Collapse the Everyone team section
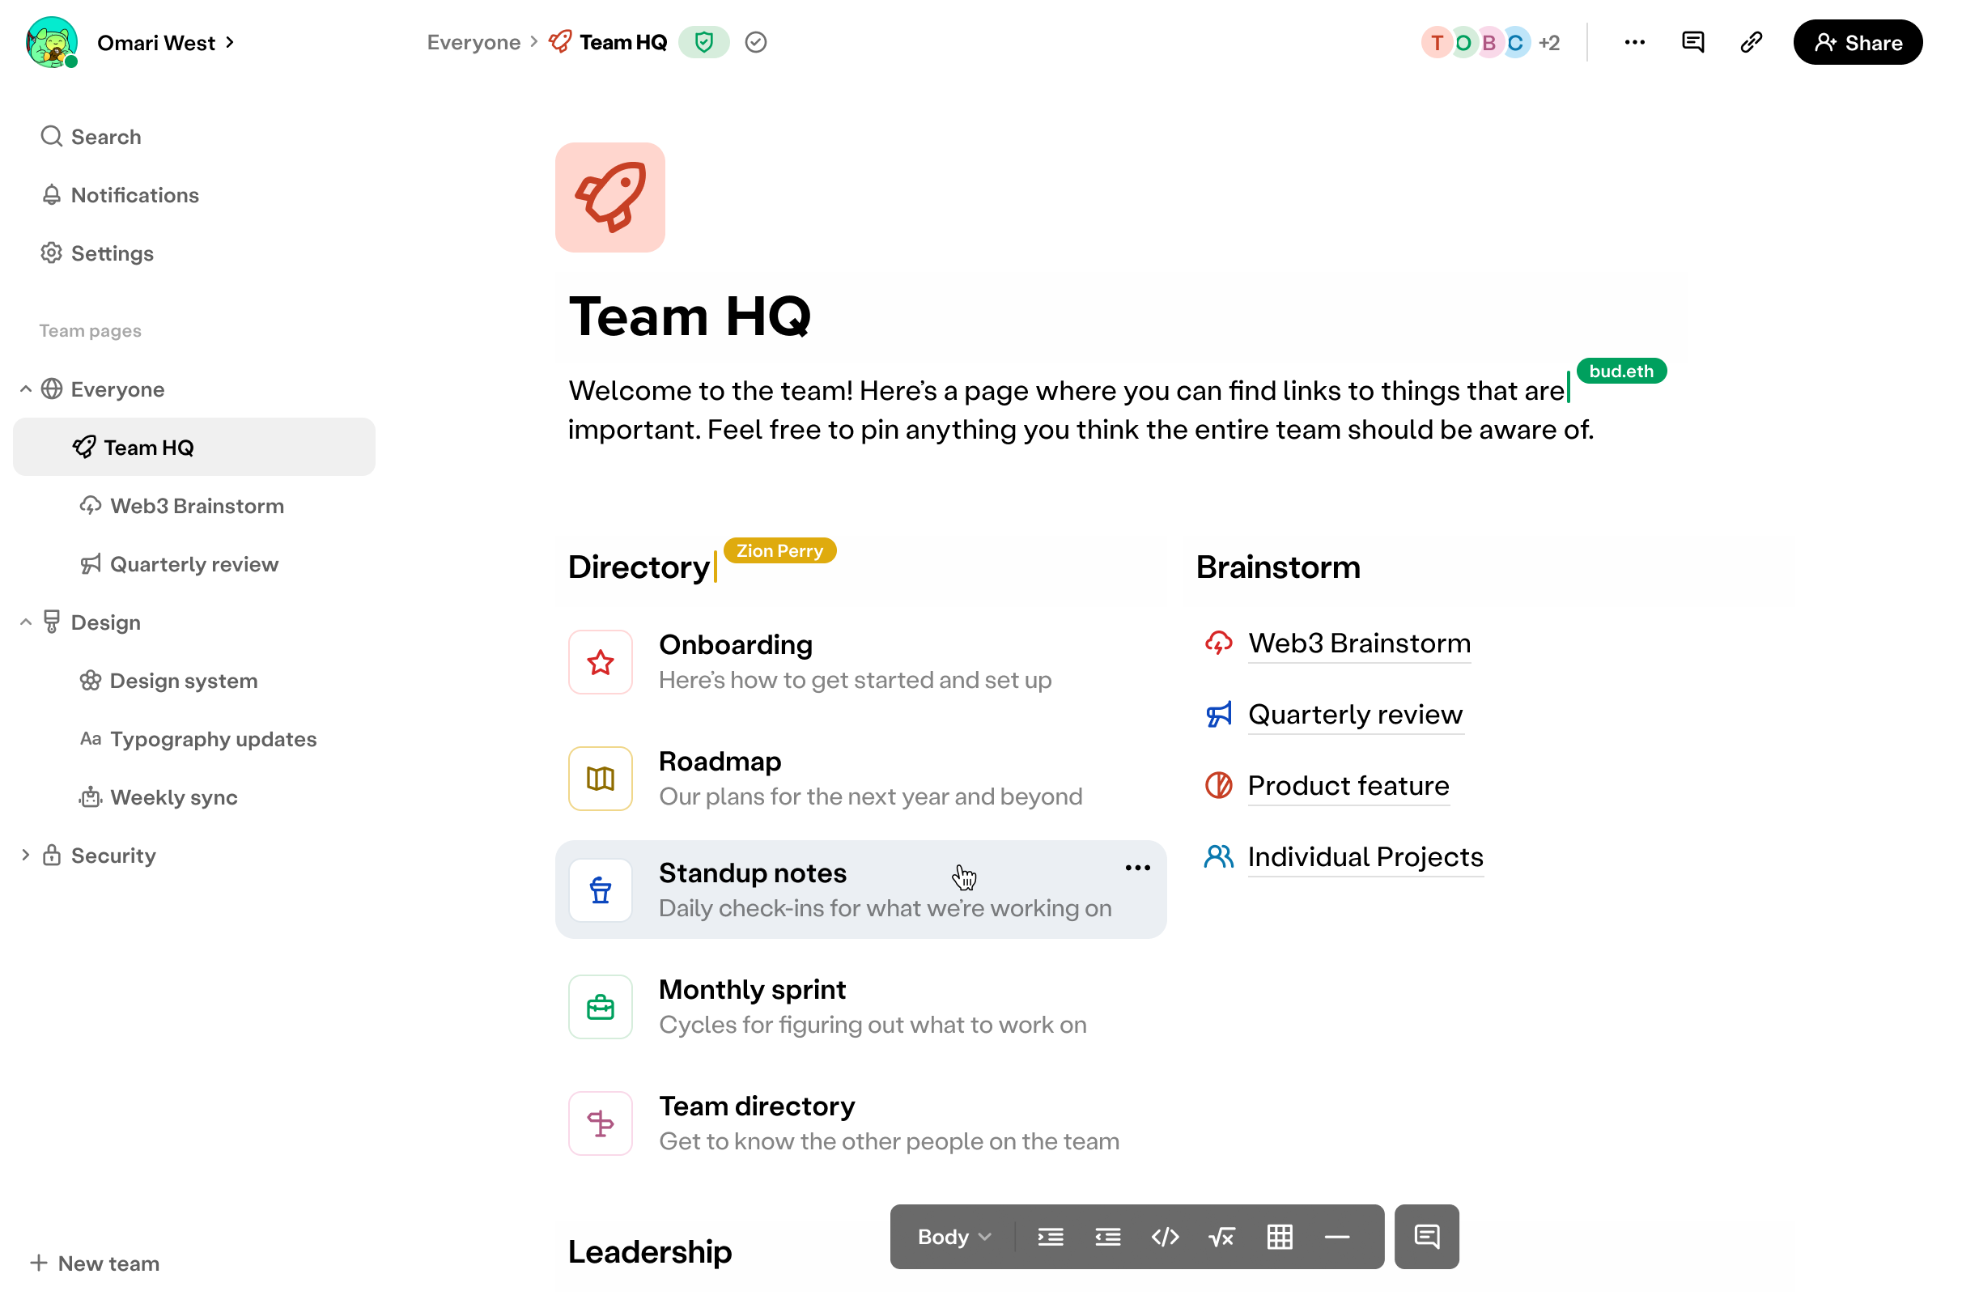Screen dimensions: 1962x1308 pyautogui.click(x=26, y=389)
